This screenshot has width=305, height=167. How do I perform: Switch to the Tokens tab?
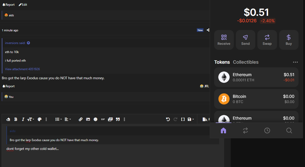[222, 62]
